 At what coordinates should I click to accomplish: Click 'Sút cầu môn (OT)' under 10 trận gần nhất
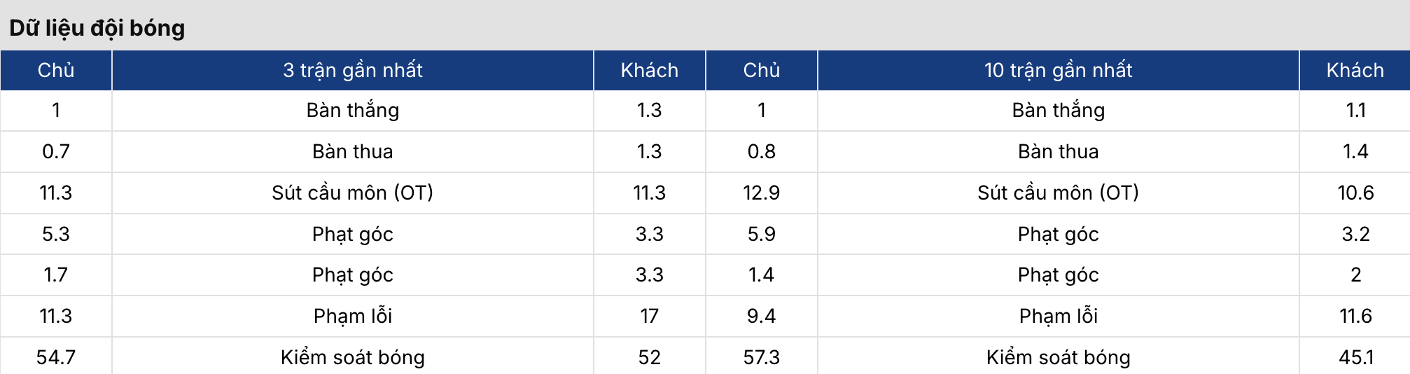[1058, 193]
